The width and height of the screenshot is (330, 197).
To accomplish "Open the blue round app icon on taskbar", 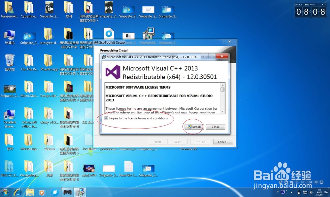I will pos(55,192).
